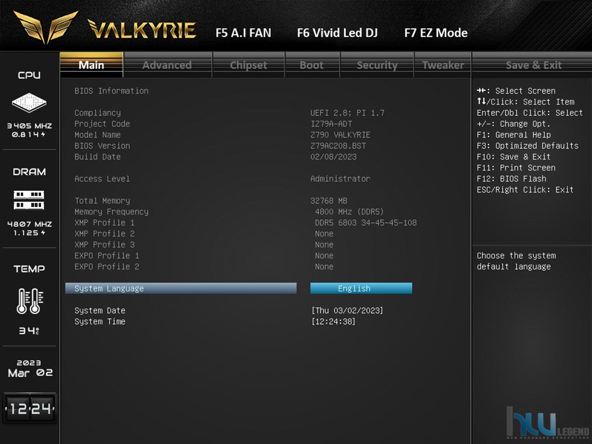This screenshot has height=444, width=592.
Task: Open the Chipset tab
Action: pos(249,65)
